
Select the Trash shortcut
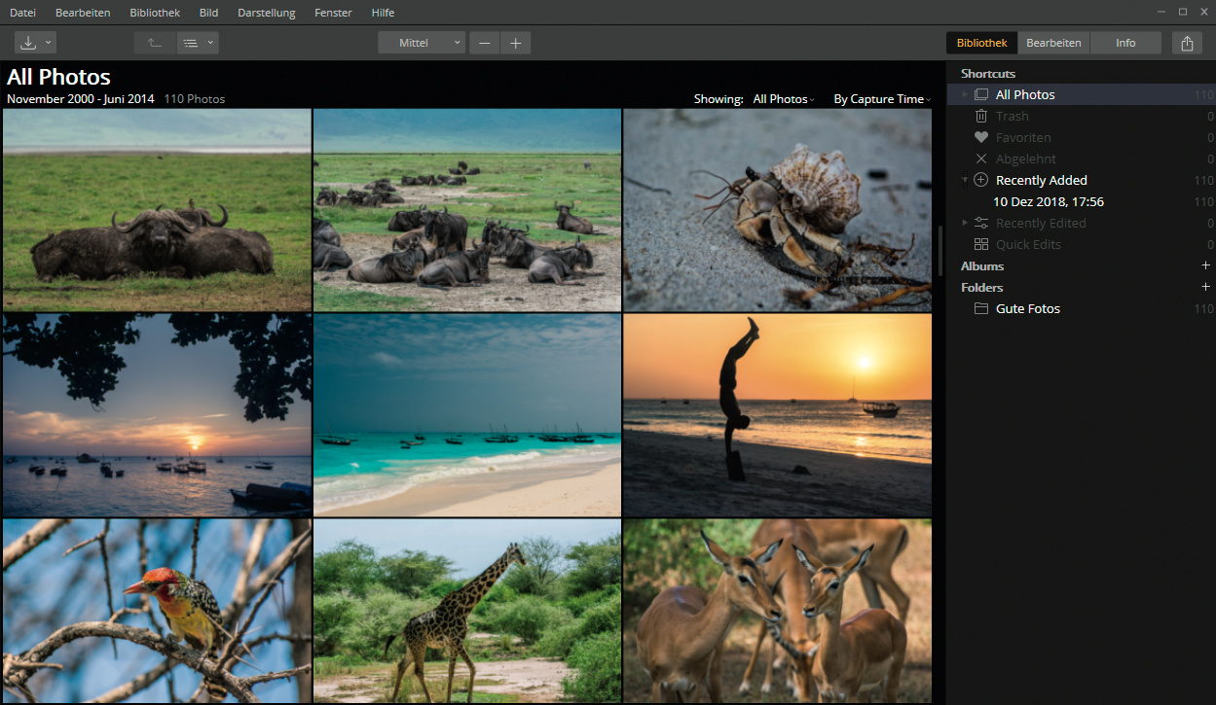pos(1012,116)
